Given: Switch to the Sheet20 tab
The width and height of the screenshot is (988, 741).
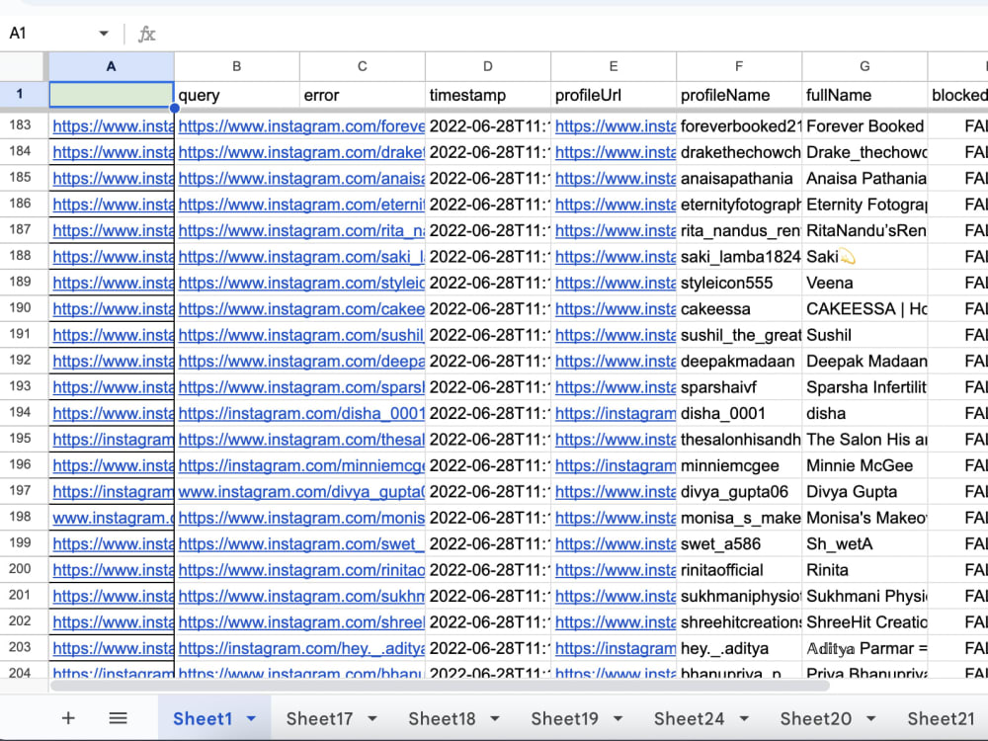Looking at the screenshot, I should 816,718.
